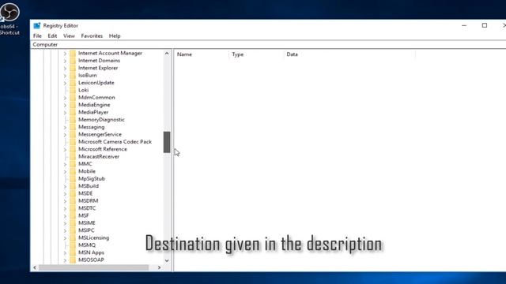This screenshot has height=284, width=506.
Task: Select the Internet Explorer folder icon
Action: 73,68
